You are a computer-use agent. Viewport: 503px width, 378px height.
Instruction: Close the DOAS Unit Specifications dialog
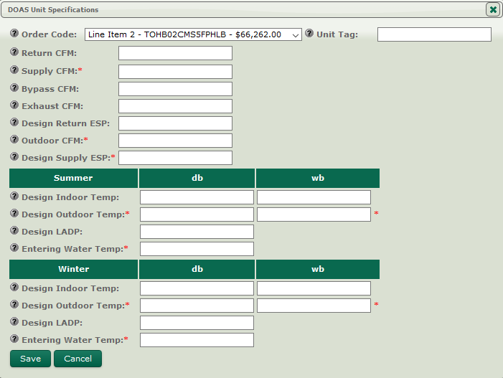[x=492, y=9]
